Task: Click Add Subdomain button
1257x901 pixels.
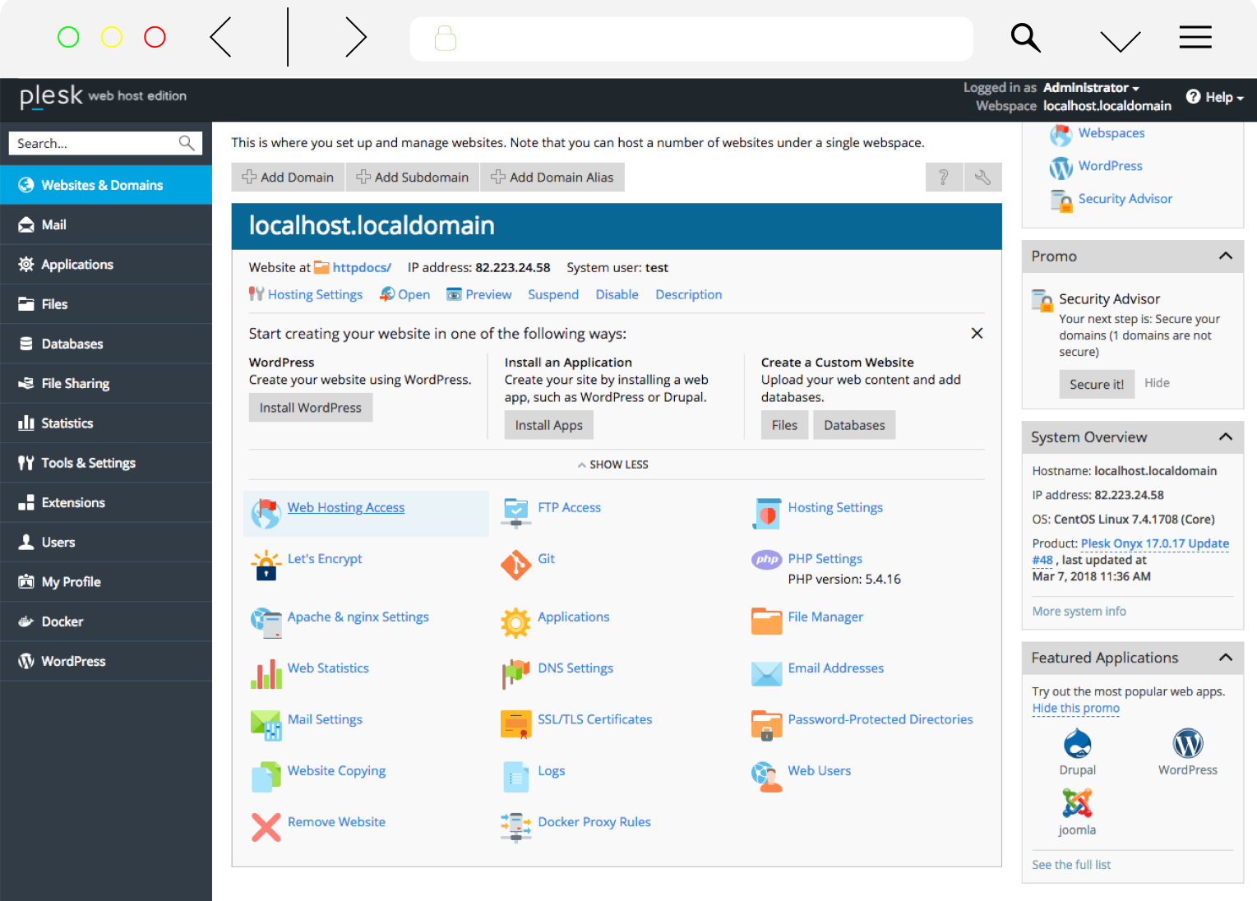Action: (413, 177)
